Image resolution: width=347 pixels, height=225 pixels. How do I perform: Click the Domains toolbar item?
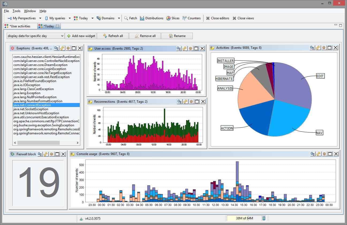105,18
